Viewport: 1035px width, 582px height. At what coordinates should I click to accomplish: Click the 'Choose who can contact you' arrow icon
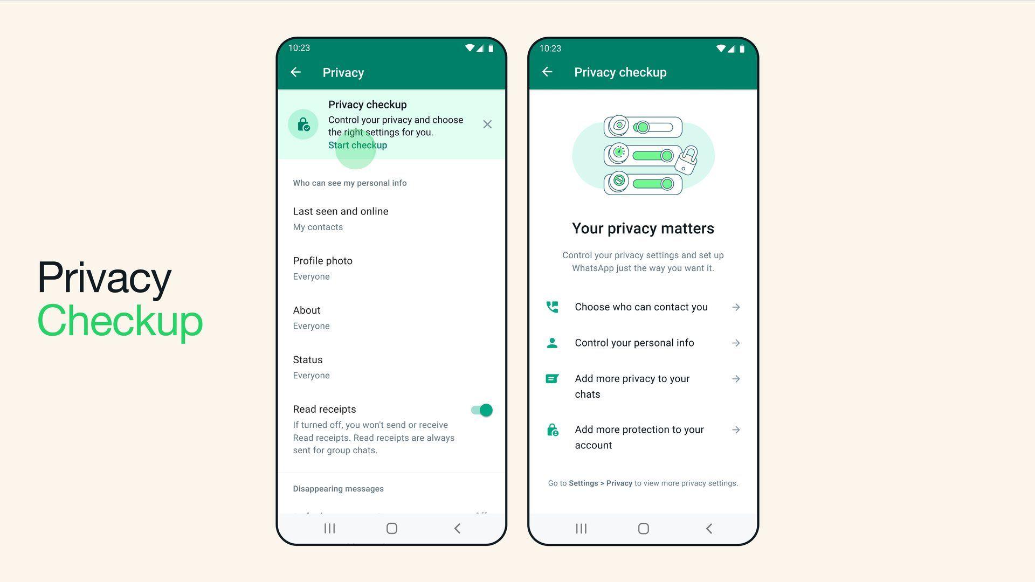coord(736,307)
